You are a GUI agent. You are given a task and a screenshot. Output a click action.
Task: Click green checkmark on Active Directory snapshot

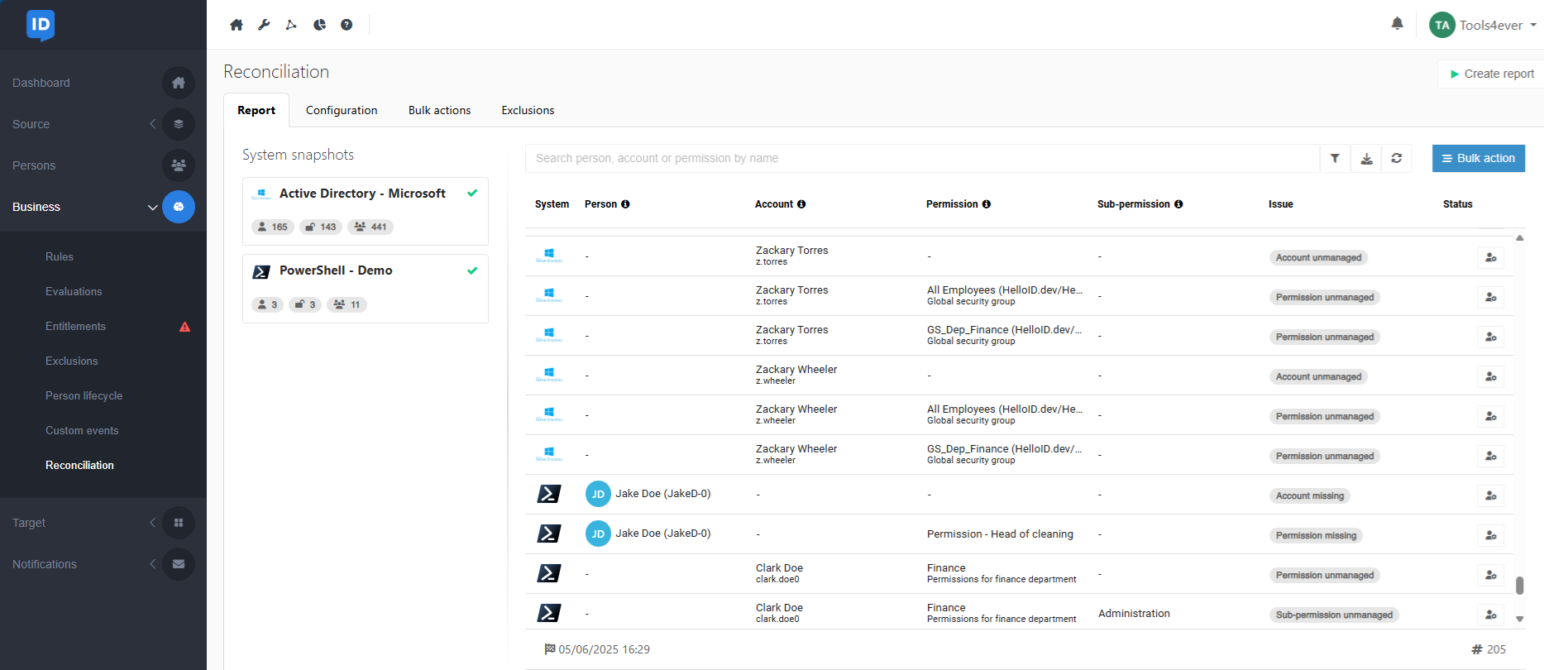[x=472, y=193]
